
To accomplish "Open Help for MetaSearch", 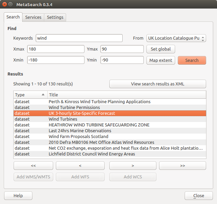I will [18, 196].
